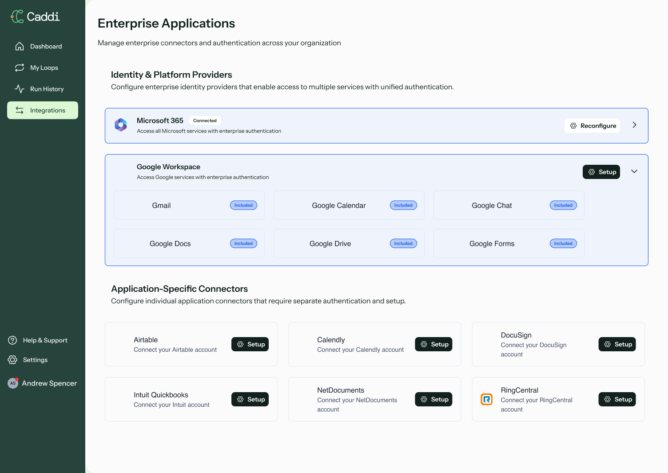Click the Airtable connector name

[146, 340]
